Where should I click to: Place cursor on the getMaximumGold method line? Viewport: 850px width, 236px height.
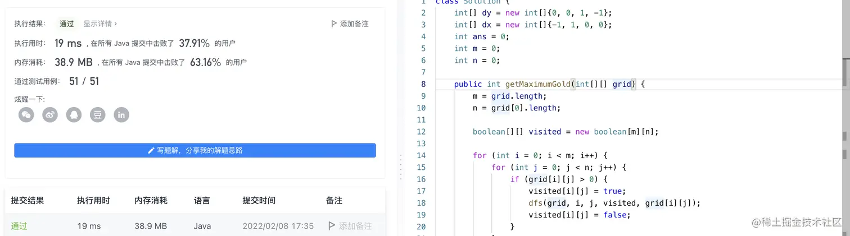point(549,84)
